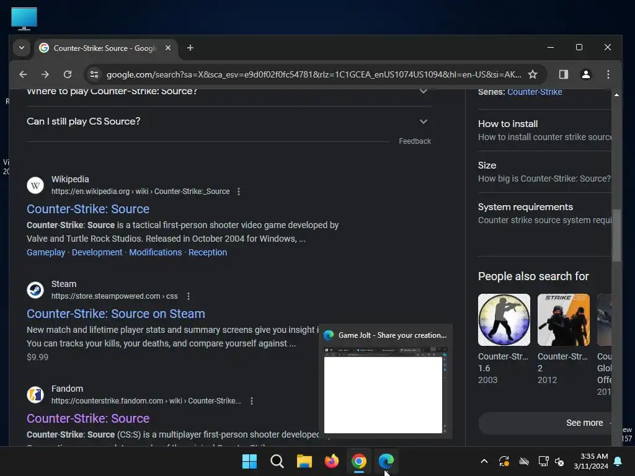Viewport: 635px width, 476px height.
Task: Expand 'Where to play Counter-Strike: Source?'
Action: pos(229,92)
